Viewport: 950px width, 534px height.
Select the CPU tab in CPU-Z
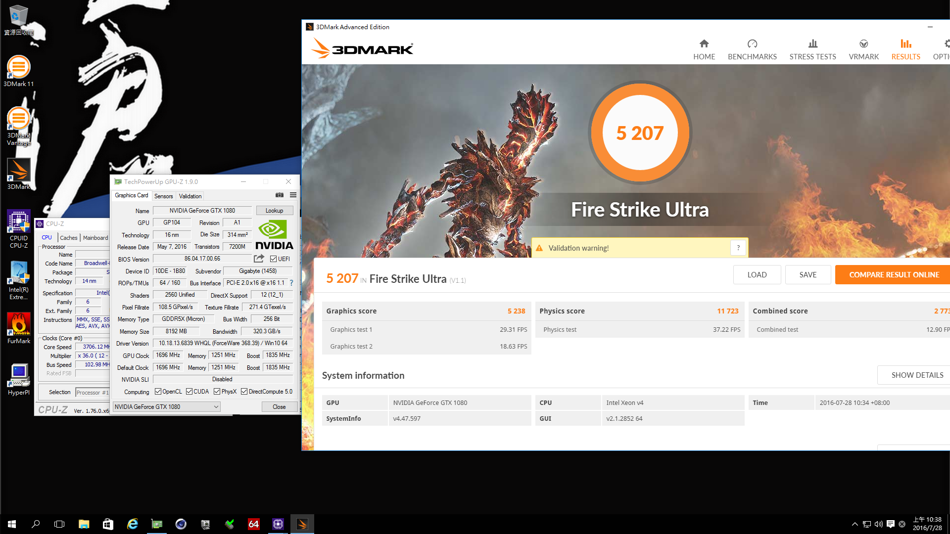(47, 237)
